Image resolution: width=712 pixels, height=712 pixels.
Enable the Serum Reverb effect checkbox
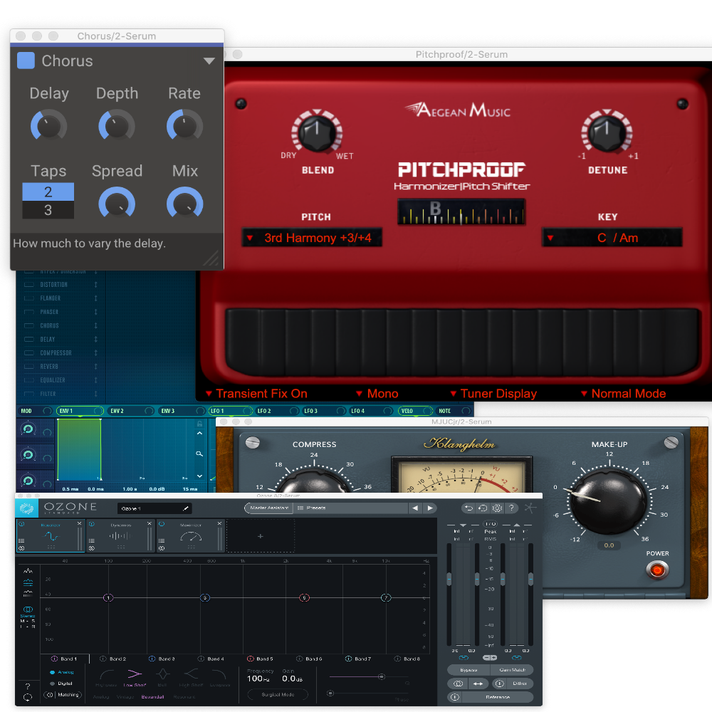pos(28,367)
